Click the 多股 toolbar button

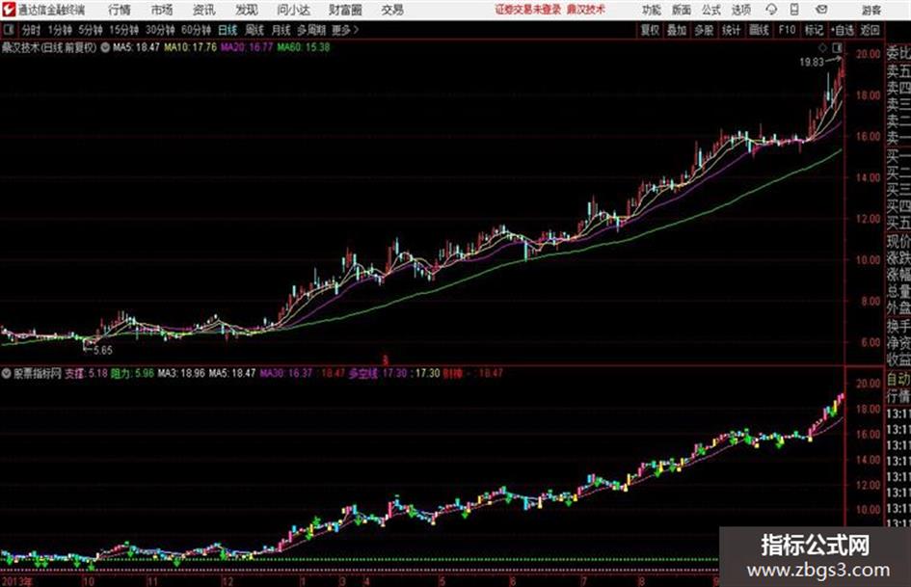point(704,30)
